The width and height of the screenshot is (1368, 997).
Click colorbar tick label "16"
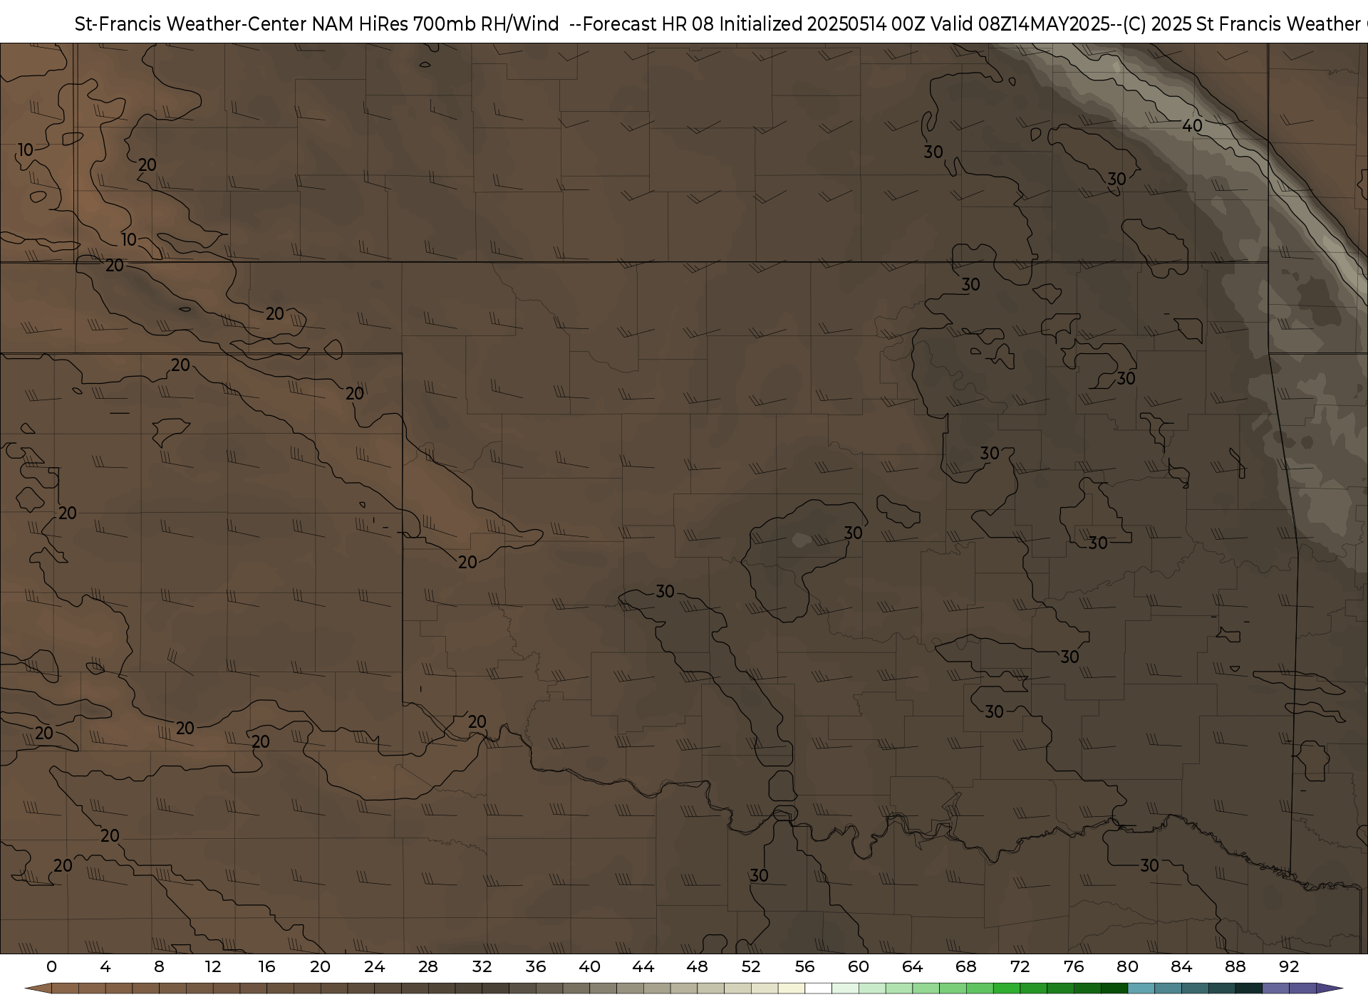(266, 967)
